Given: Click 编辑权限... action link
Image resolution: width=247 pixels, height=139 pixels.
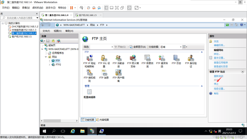Looking at the screenshot, I should point(219,45).
